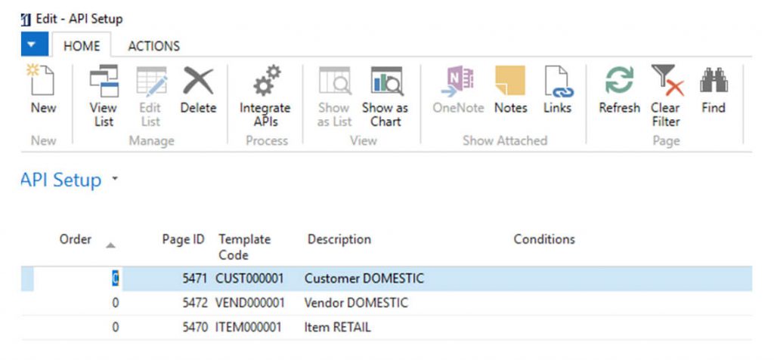Open the blue application menu dropdown
This screenshot has width=774, height=360.
[35, 45]
